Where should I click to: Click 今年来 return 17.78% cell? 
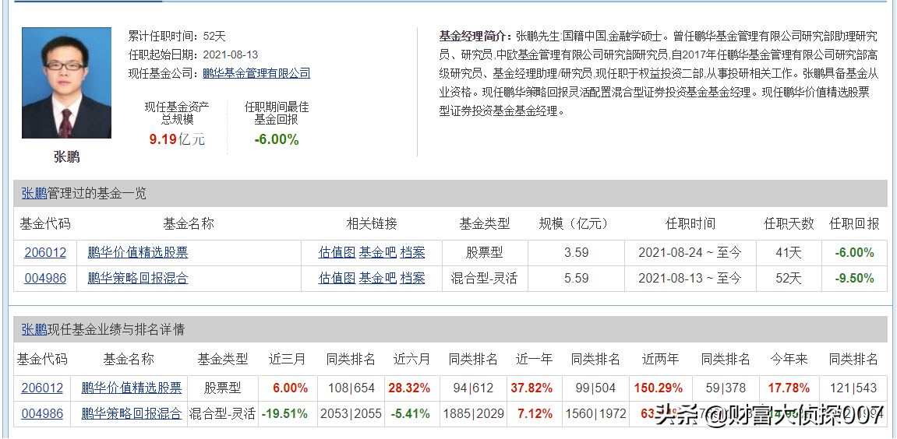[789, 388]
